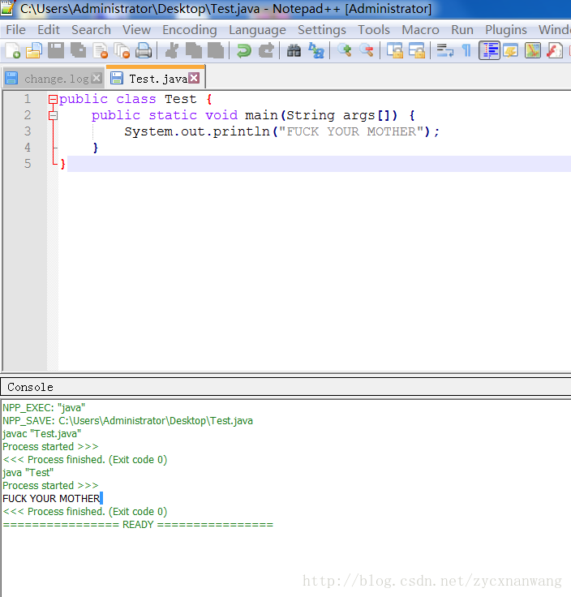Click the 'public static void main' line
The height and width of the screenshot is (597, 571).
[253, 115]
